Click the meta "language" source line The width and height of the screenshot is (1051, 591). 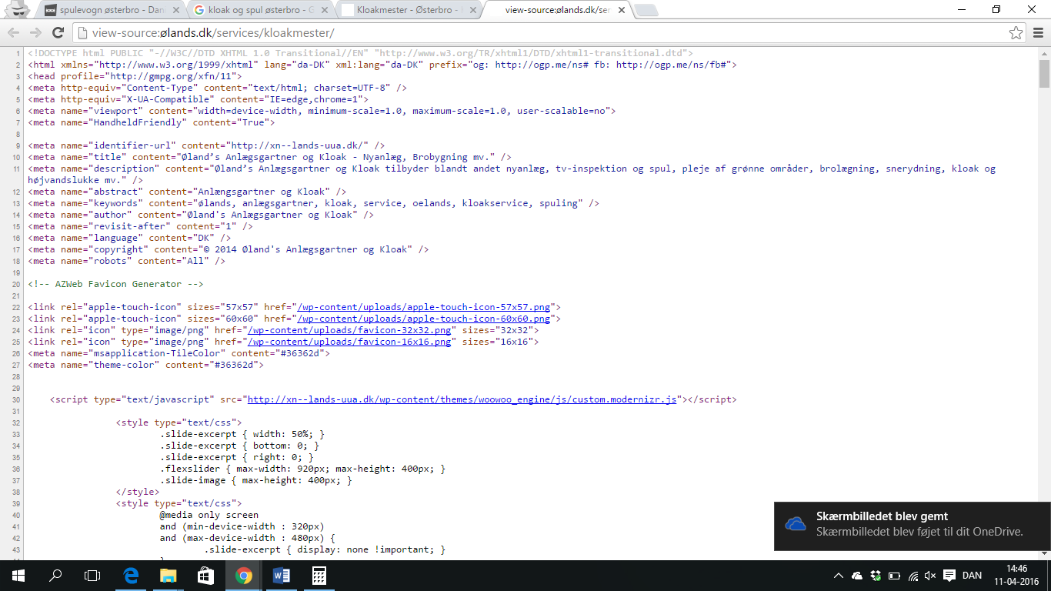(x=129, y=238)
